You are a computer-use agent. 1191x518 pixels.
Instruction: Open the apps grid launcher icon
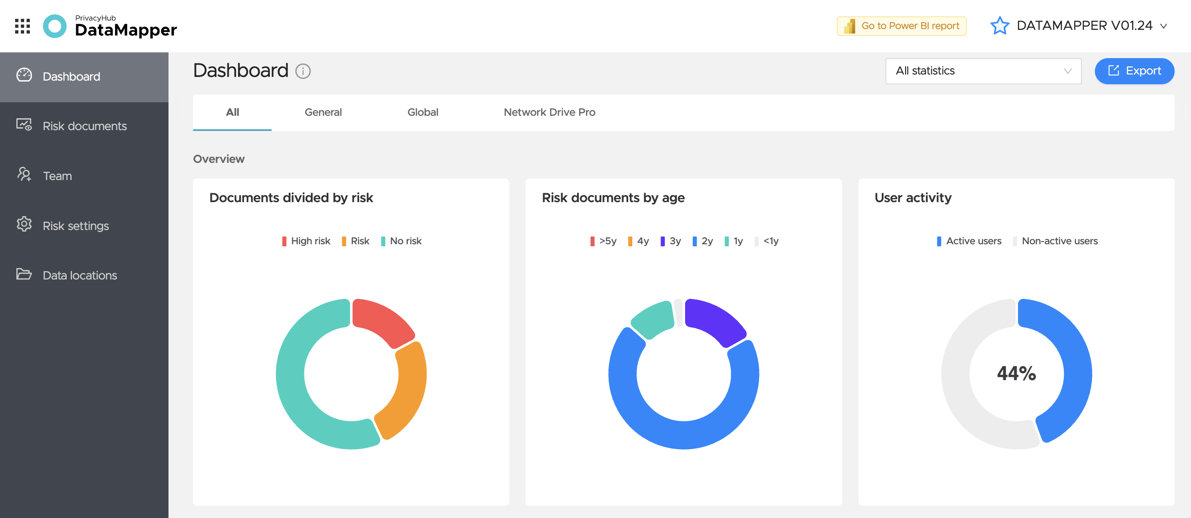tap(22, 26)
